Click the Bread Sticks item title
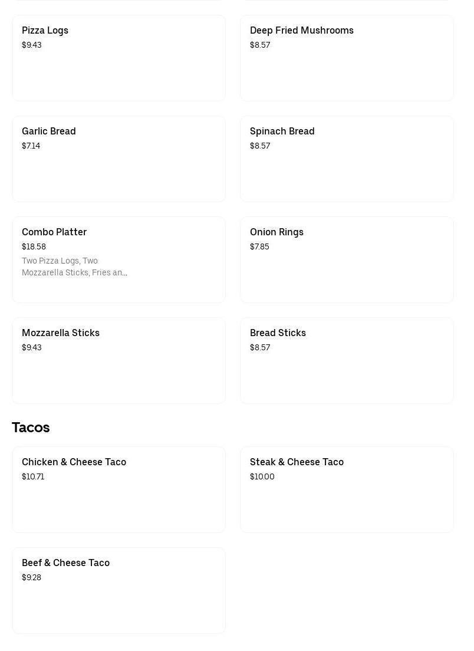 point(278,333)
